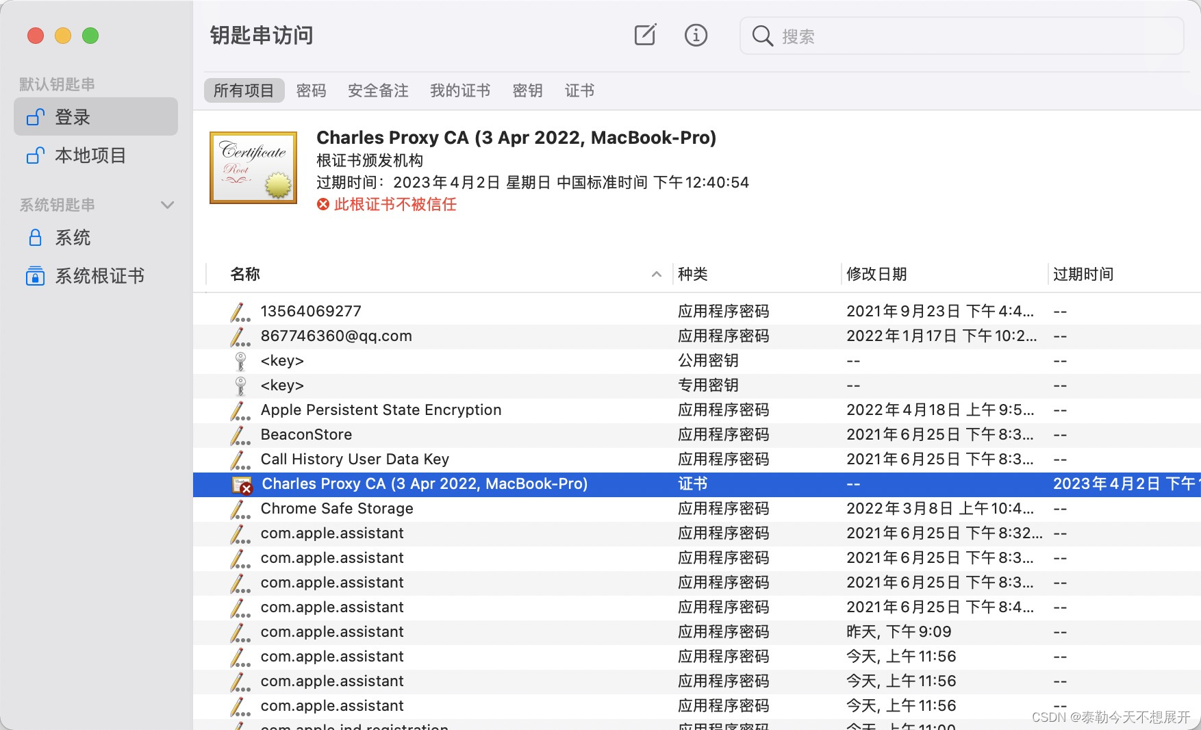Screen dimensions: 1201x730
Task: Select Apple Persistent State Encryption entry
Action: pyautogui.click(x=697, y=410)
